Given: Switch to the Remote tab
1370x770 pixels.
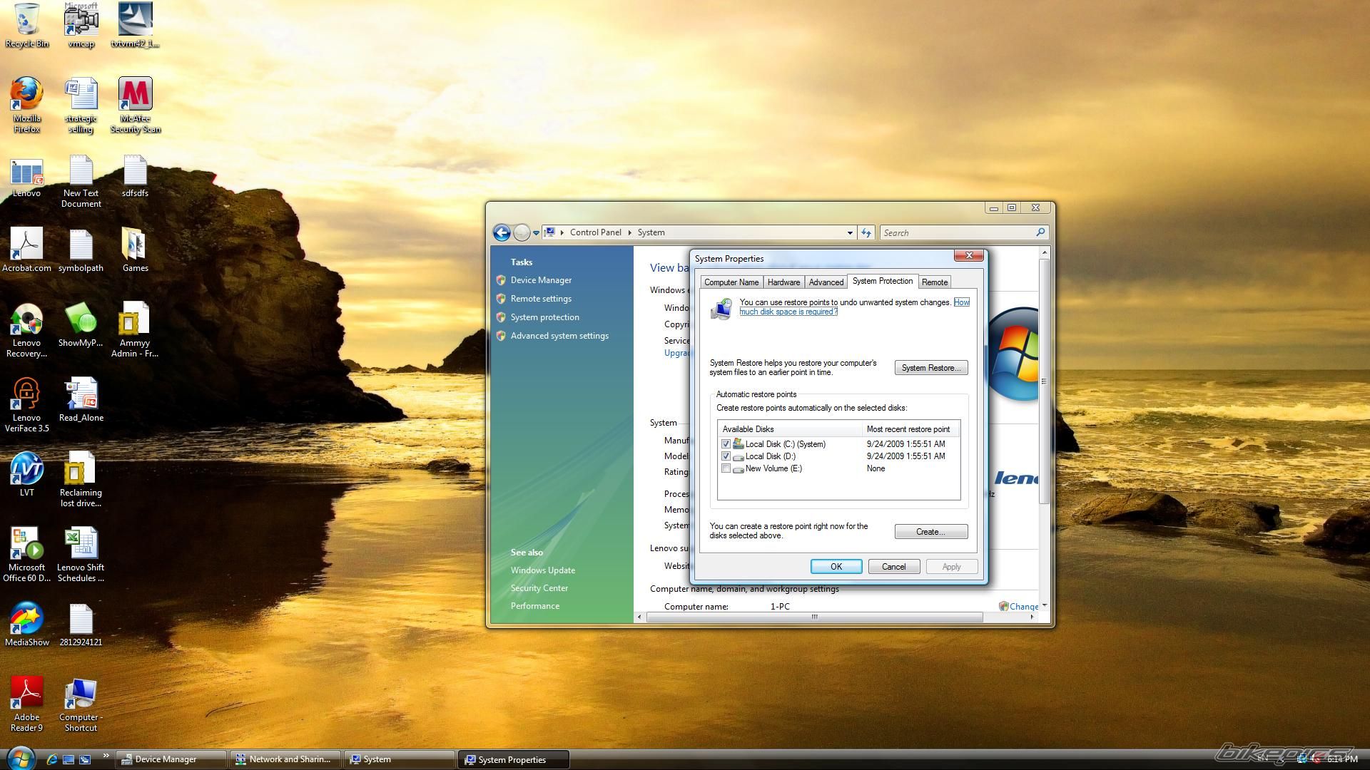Looking at the screenshot, I should point(934,282).
